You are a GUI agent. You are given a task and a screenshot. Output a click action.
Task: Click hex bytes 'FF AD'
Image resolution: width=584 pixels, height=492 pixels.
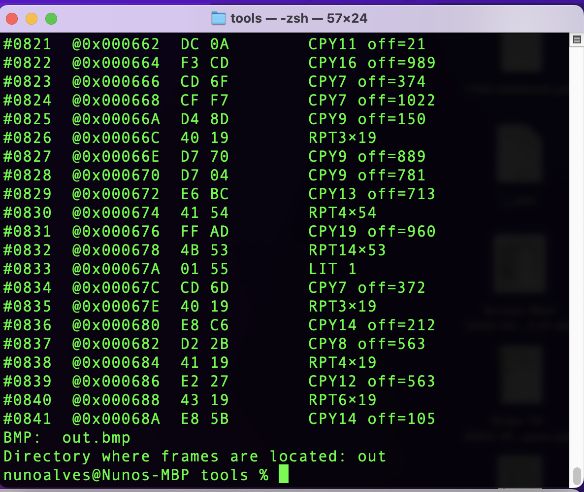204,231
